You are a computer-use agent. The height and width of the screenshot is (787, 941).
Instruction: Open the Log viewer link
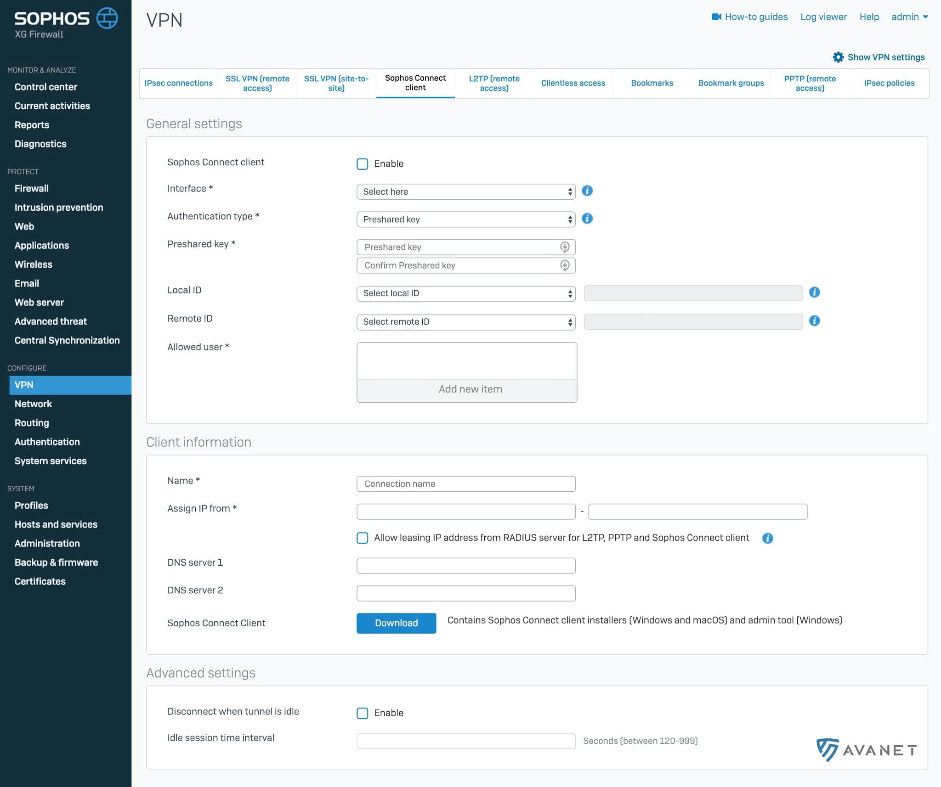coord(823,17)
